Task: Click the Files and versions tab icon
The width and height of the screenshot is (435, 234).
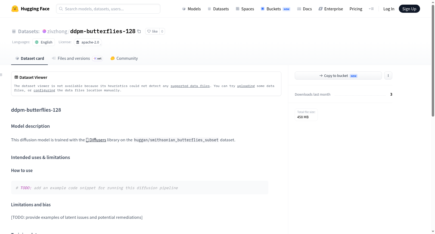Action: [54, 58]
